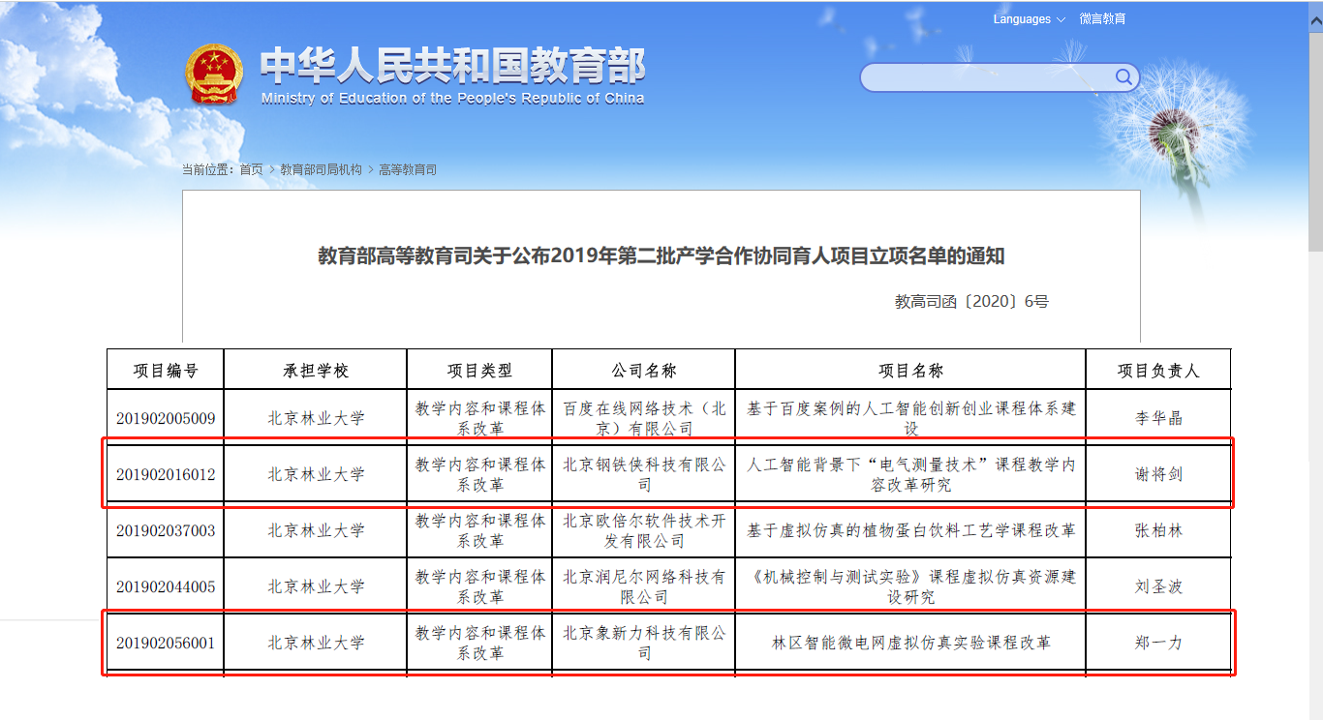Go to 首页 in breadcrumb
Image resolution: width=1323 pixels, height=720 pixels.
(x=251, y=169)
